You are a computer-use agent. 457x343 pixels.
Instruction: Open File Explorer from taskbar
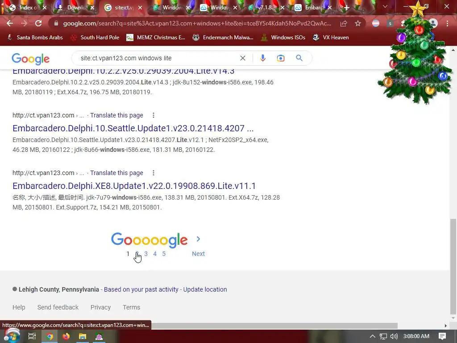83,336
